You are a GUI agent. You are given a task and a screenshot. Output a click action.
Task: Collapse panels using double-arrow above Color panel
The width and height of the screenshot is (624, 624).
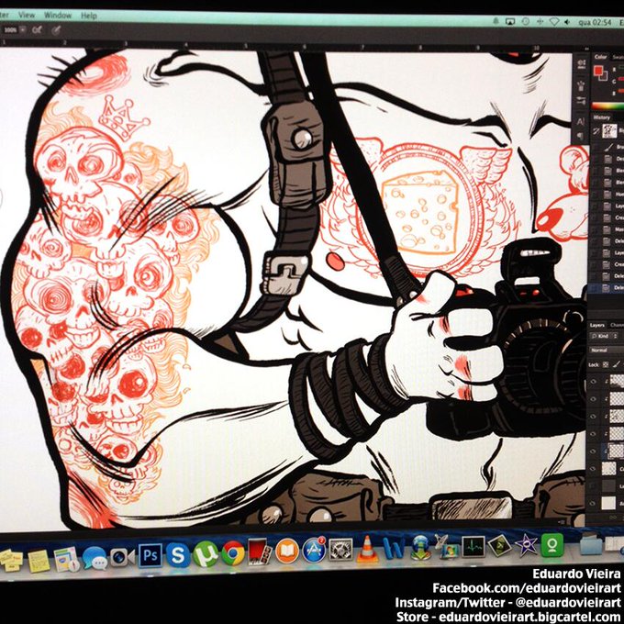coord(587,49)
